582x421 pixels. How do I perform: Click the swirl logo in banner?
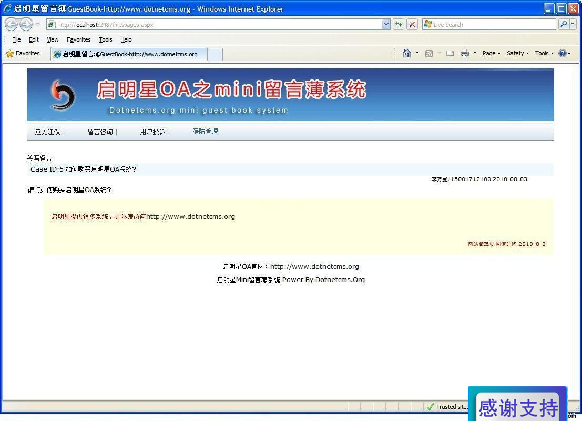[63, 95]
